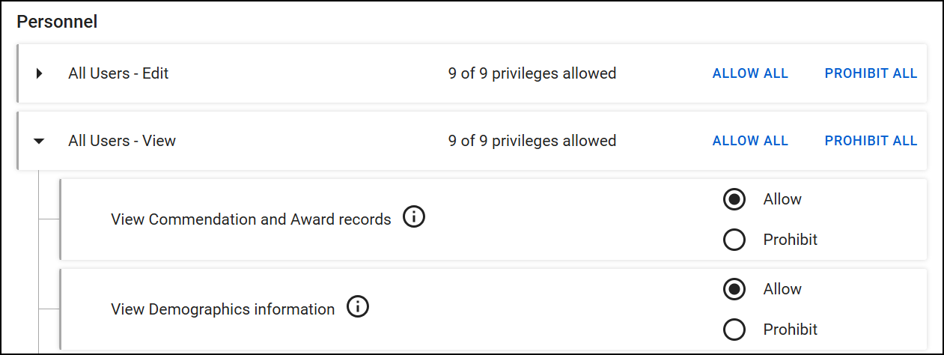Select Allow radio circle for Commendation and Award records
This screenshot has height=355, width=944.
tap(734, 199)
